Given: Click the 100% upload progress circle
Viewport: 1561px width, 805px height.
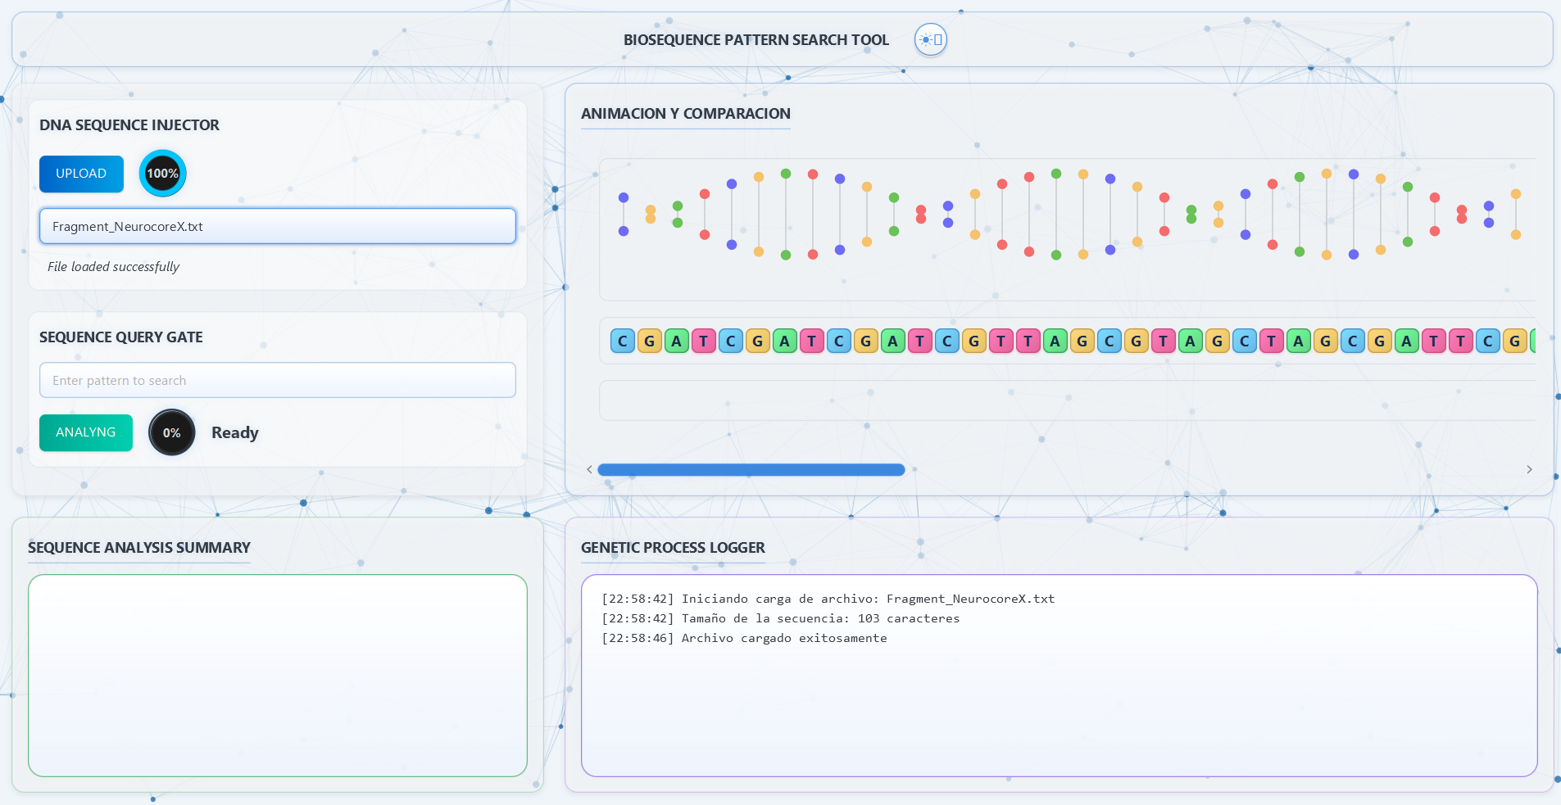Looking at the screenshot, I should click(x=162, y=174).
